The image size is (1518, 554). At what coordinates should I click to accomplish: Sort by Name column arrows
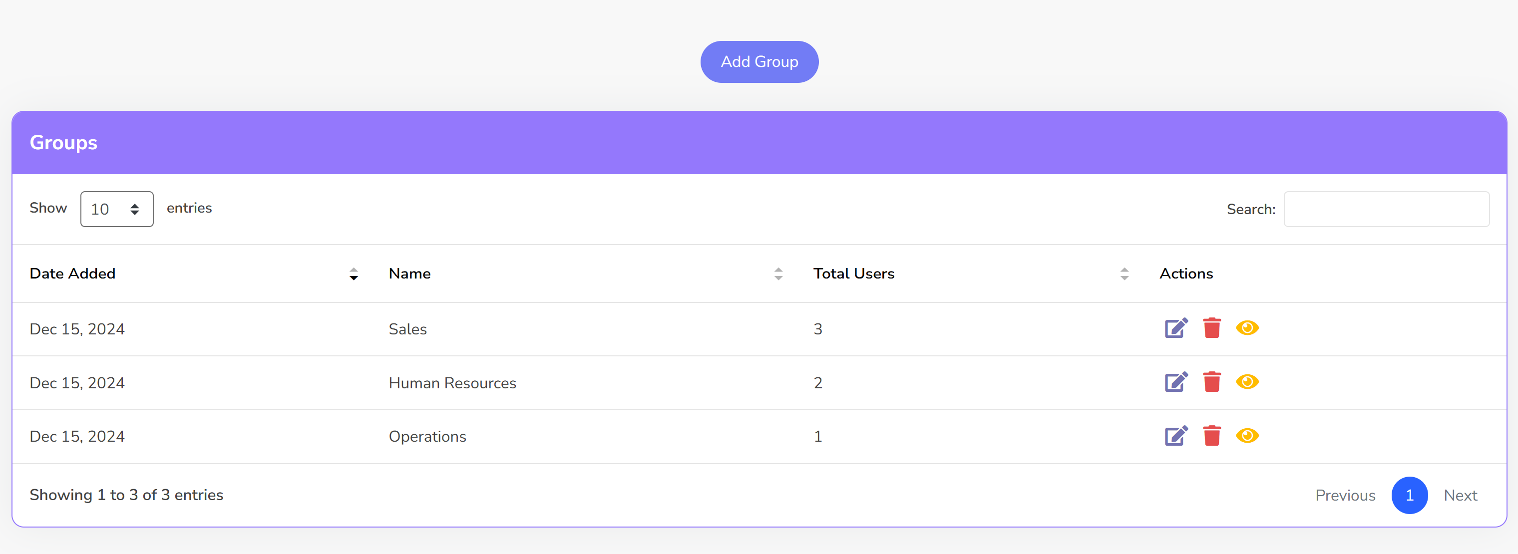[778, 274]
